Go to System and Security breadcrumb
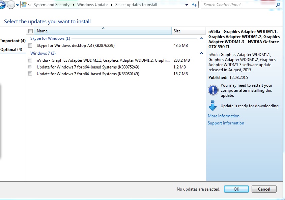The width and height of the screenshot is (285, 200). click(52, 5)
